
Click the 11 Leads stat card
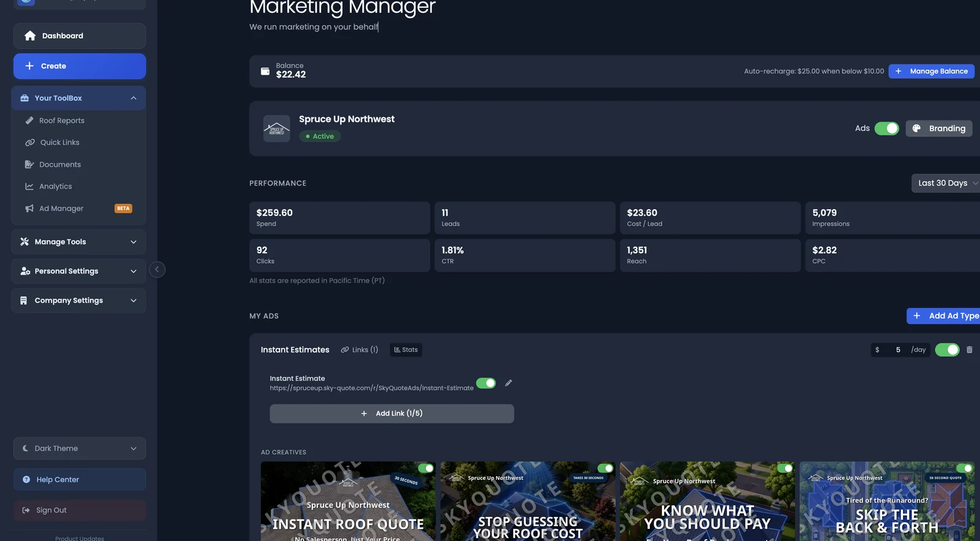(525, 218)
